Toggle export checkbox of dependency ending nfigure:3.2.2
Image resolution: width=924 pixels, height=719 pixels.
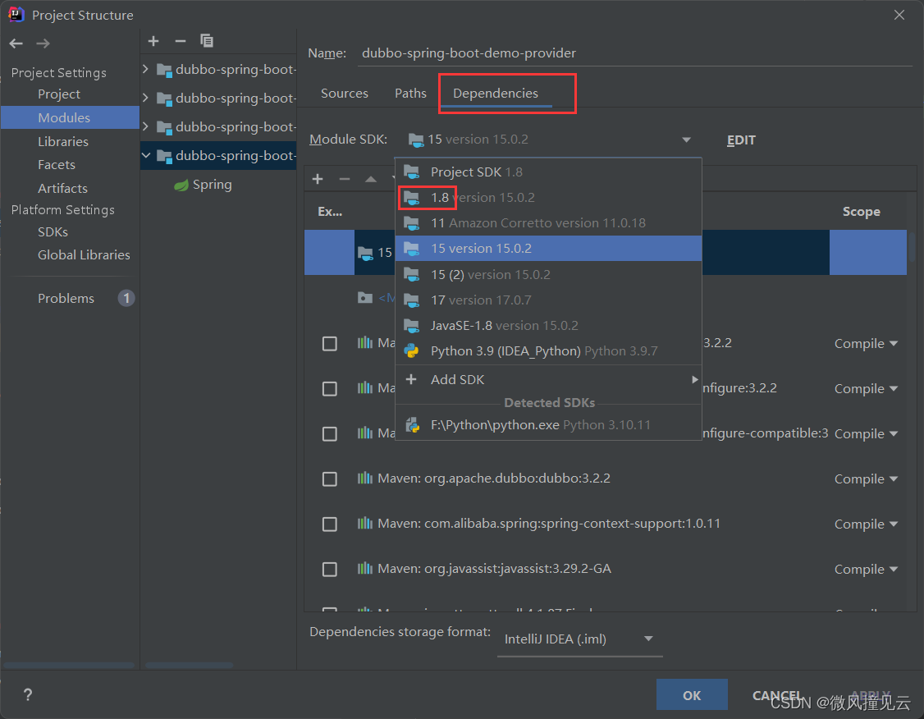(330, 389)
